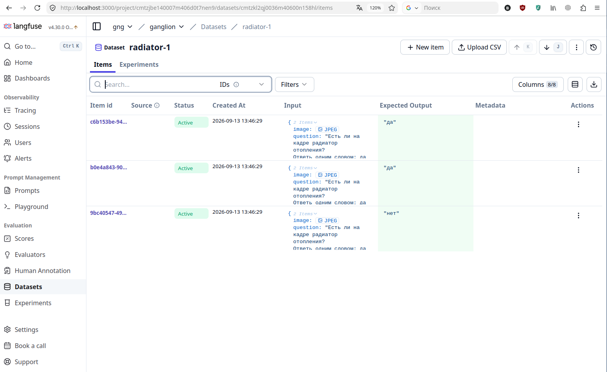Screen dimensions: 607x372
Task: Click the browser URL address bar
Action: [196, 8]
